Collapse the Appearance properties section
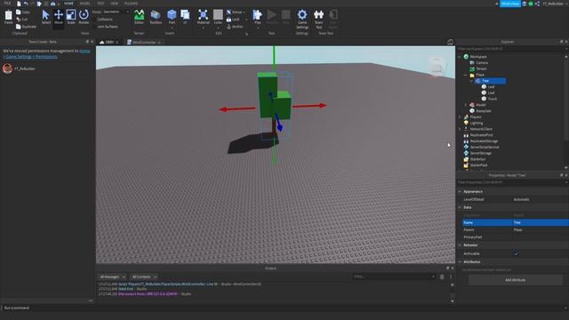 click(460, 192)
